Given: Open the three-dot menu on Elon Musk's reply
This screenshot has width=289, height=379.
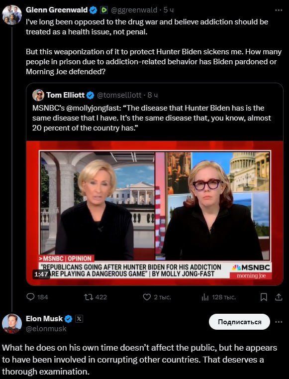Looking at the screenshot, I should [x=279, y=322].
